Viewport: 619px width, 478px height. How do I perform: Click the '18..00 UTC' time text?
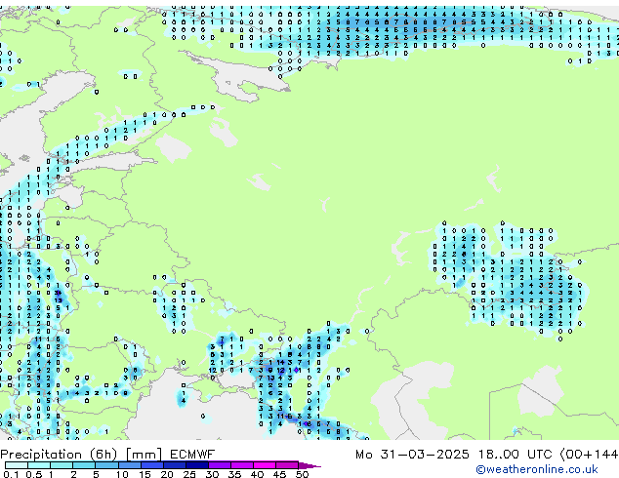[x=515, y=455]
